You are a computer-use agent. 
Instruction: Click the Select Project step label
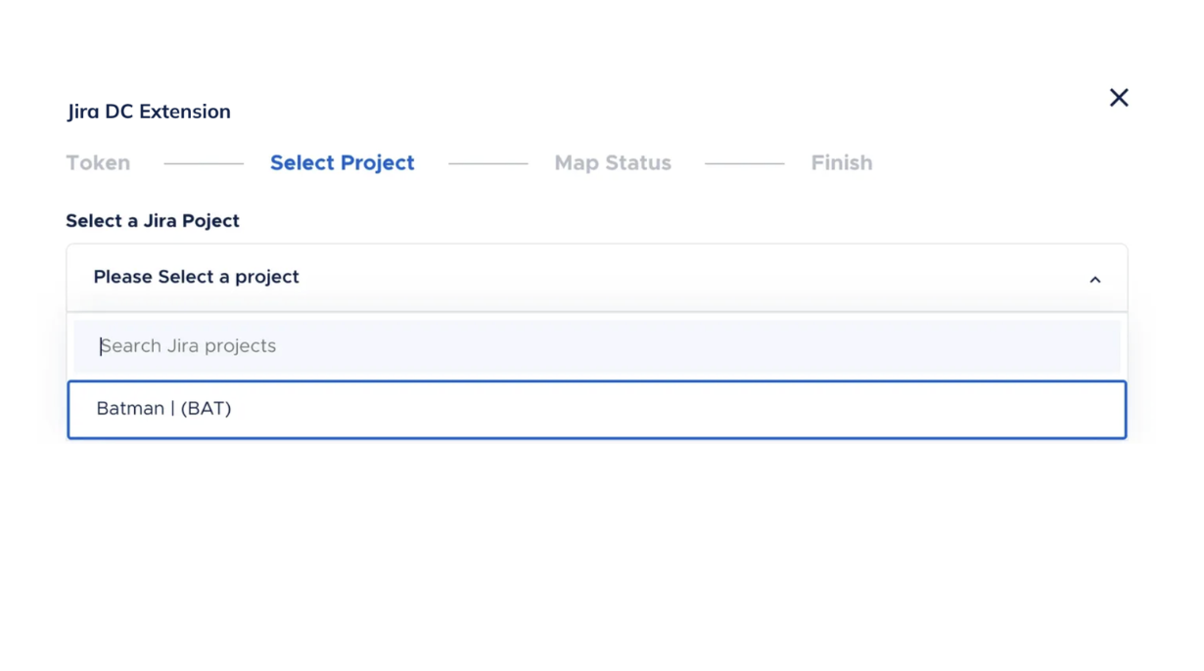click(x=342, y=163)
